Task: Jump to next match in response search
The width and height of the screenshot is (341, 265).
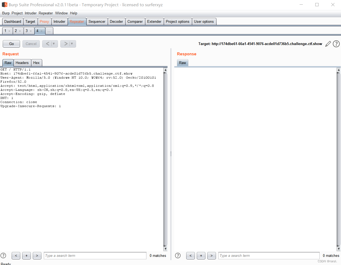Action: tap(212, 256)
